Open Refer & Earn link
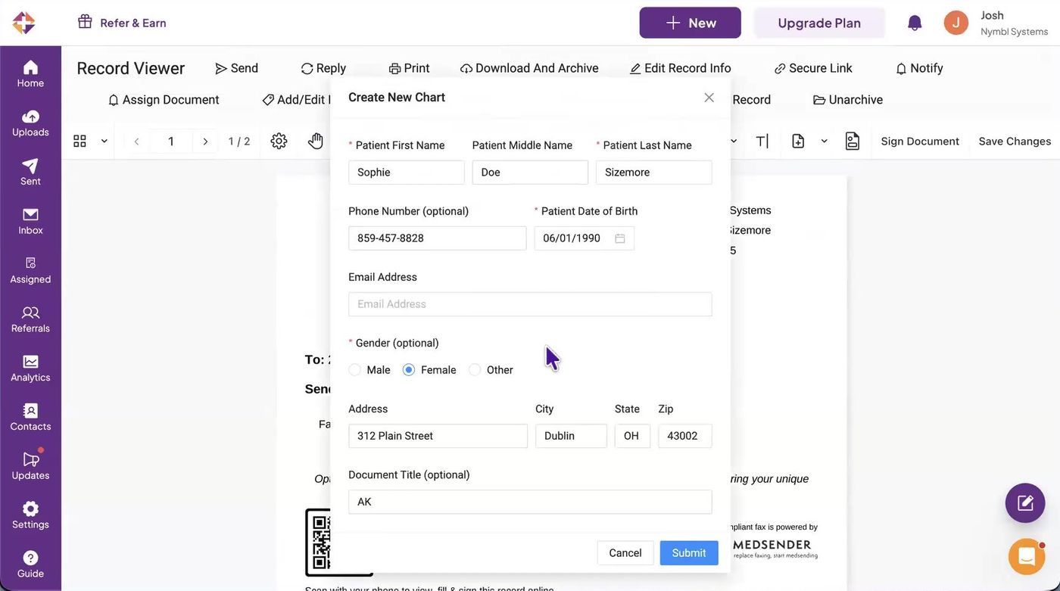The height and width of the screenshot is (591, 1060). point(122,23)
